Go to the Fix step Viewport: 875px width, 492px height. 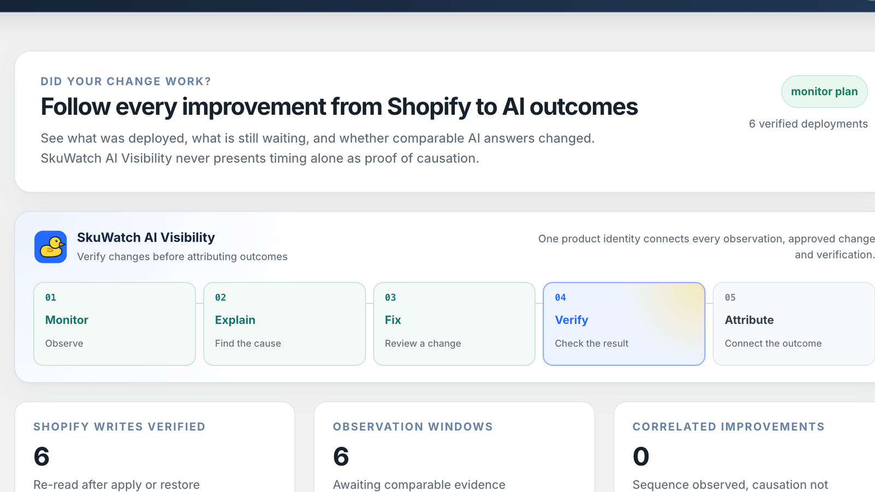tap(454, 324)
